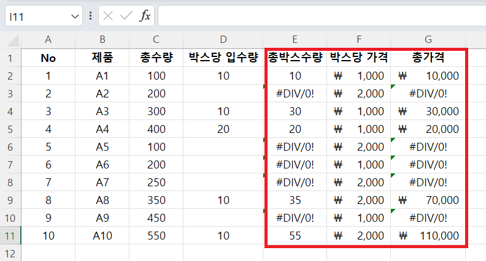The width and height of the screenshot is (486, 261).
Task: Select cell E11 with value 55
Action: point(295,236)
